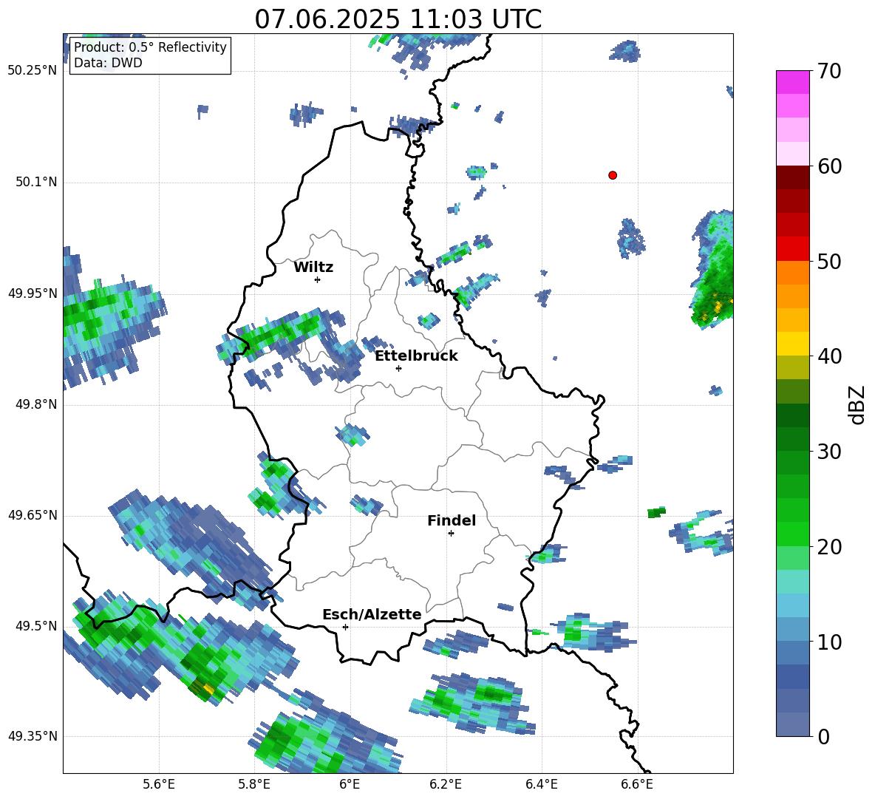
Task: Click the 5.6°E longitude label
Action: click(x=159, y=784)
